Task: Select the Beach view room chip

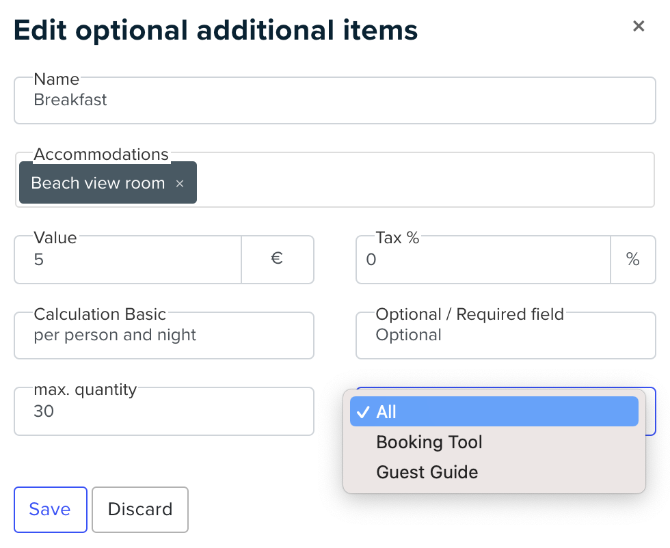Action: [98, 183]
